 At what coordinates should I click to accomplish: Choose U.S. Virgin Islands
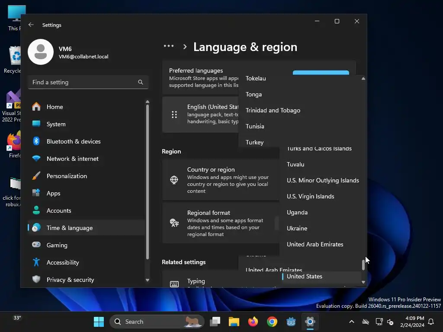310,196
